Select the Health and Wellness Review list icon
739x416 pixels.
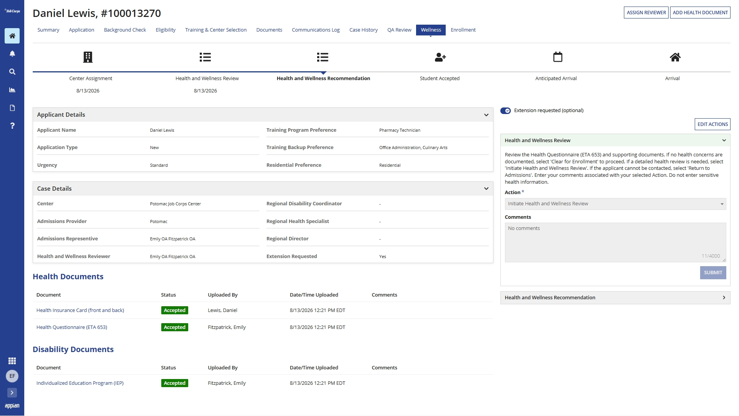tap(205, 57)
